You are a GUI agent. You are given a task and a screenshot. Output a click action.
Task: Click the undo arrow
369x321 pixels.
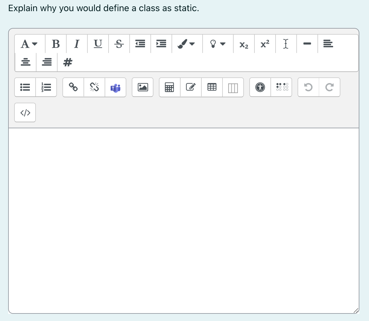[308, 87]
